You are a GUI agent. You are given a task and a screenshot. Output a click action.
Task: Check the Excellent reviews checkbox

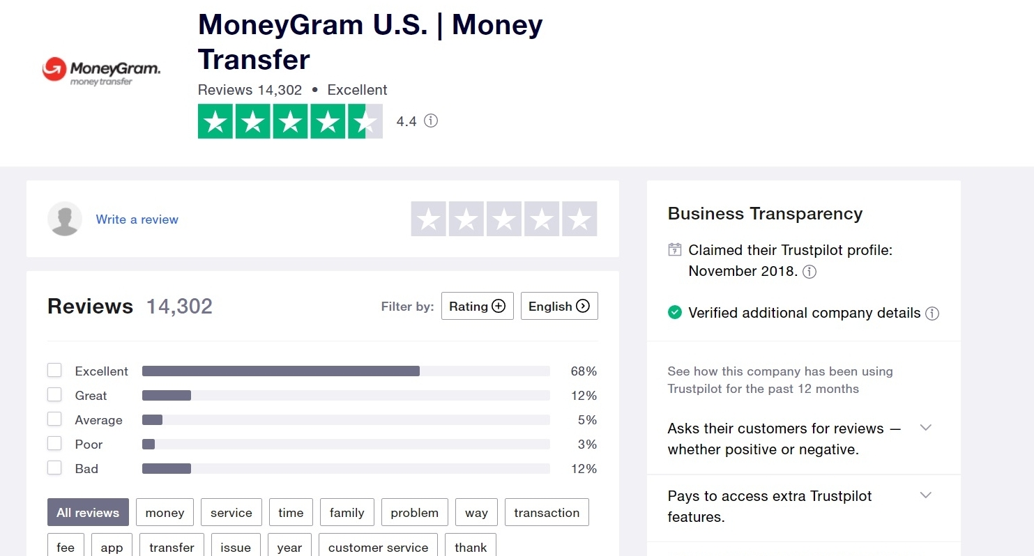54,371
